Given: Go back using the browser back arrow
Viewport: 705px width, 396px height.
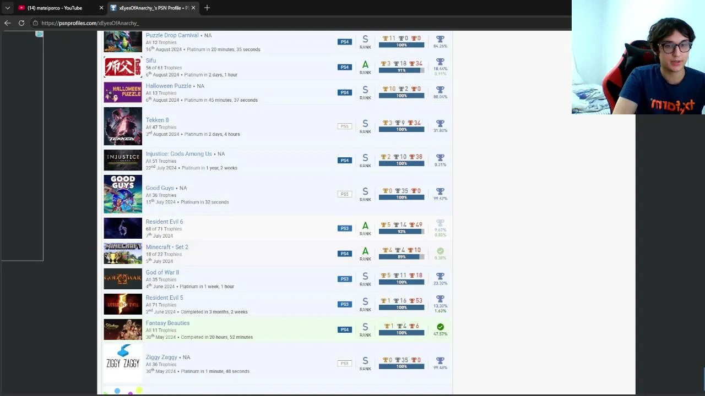Looking at the screenshot, I should (7, 23).
